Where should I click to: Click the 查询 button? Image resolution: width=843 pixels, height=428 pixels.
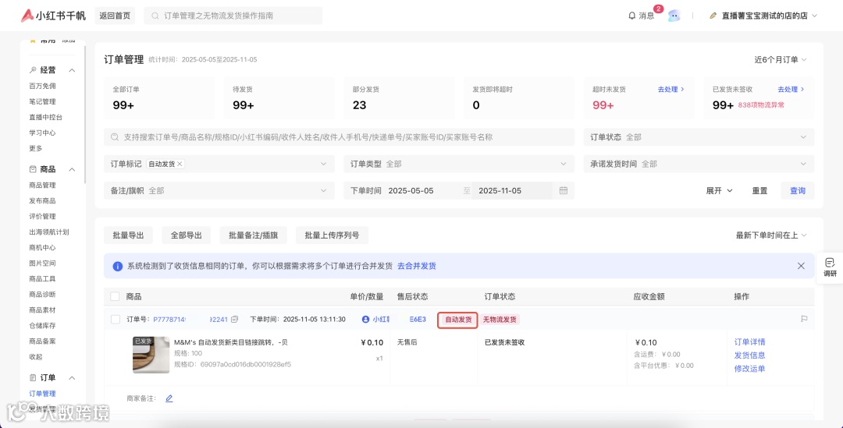(x=798, y=191)
